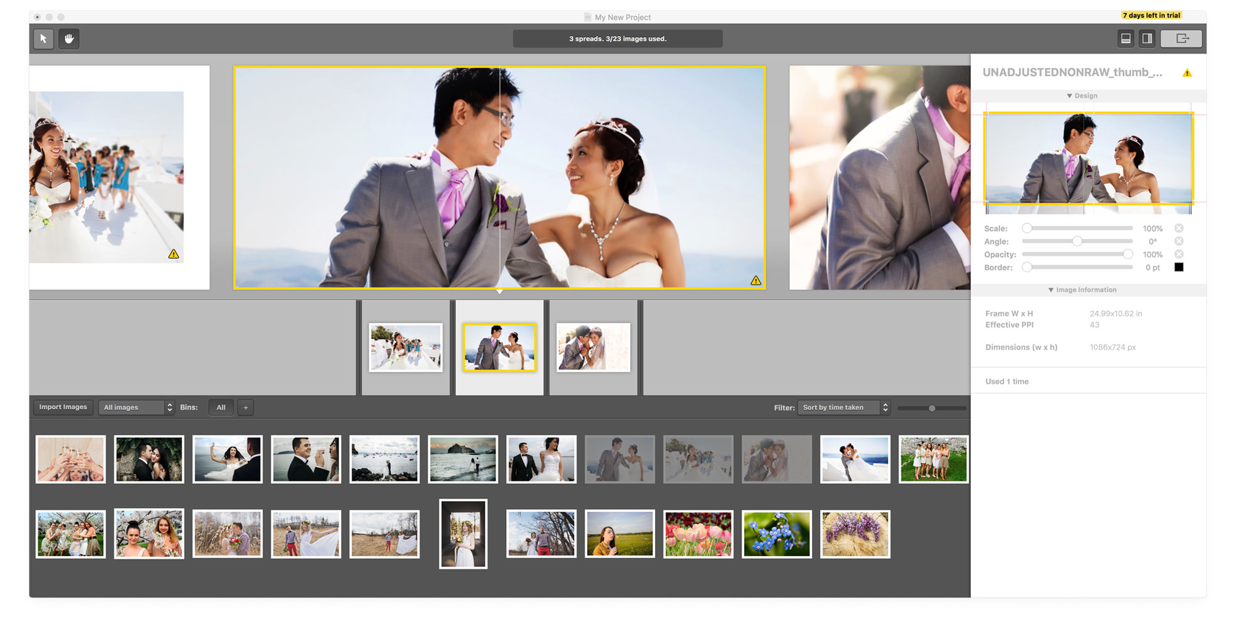Activate the hand pan tool

[69, 39]
